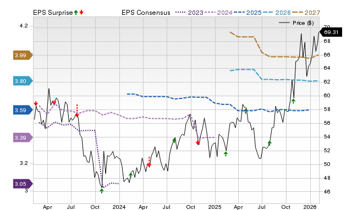352x210 pixels.
Task: Click the 3.99 brown 2027 estimate tag
Action: (x=23, y=55)
